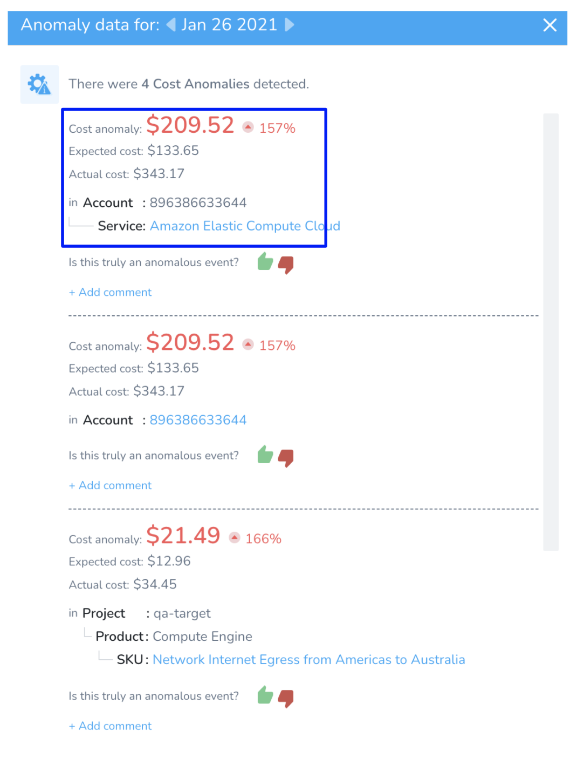Open account 896386633644 link in second anomaly

pyautogui.click(x=198, y=419)
